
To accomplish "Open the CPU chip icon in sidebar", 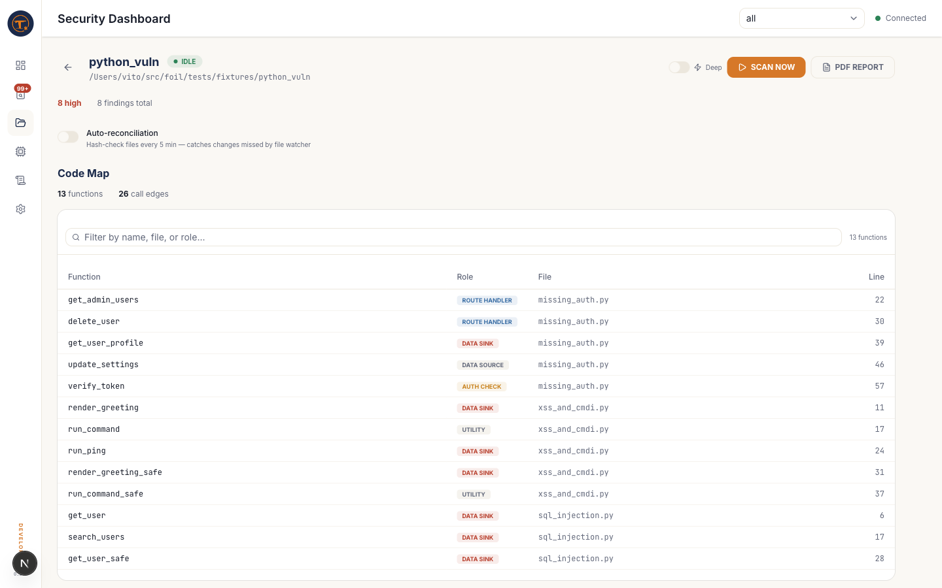I will [20, 152].
